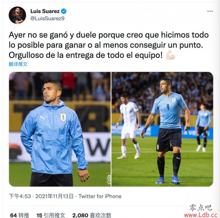Screen dimensions: 220x218
Task: View the 64 转推 retweets list
Action: 20,215
